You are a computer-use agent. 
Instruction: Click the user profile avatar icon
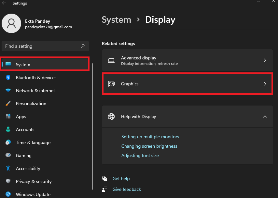pyautogui.click(x=11, y=23)
